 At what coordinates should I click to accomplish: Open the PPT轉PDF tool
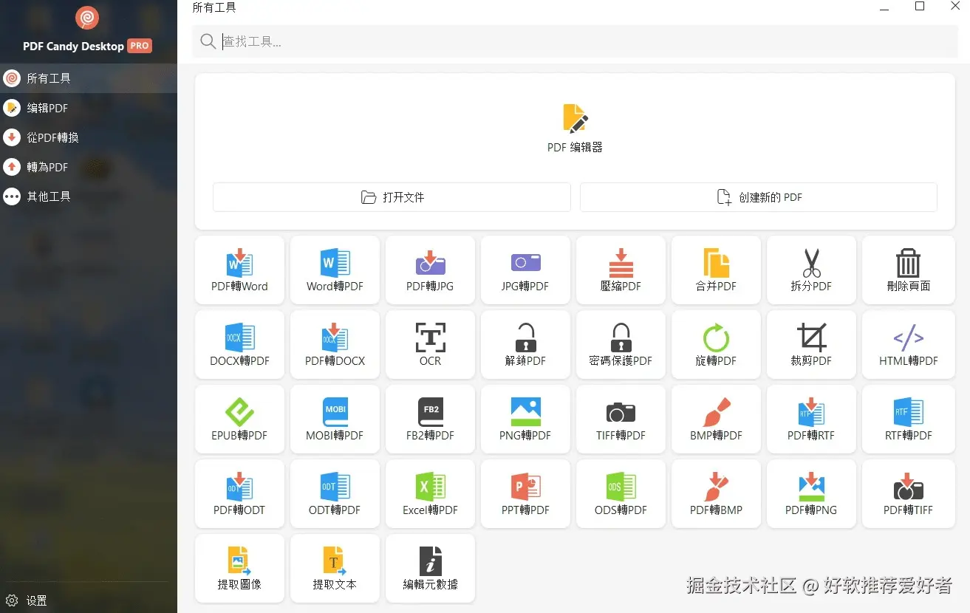click(x=525, y=493)
